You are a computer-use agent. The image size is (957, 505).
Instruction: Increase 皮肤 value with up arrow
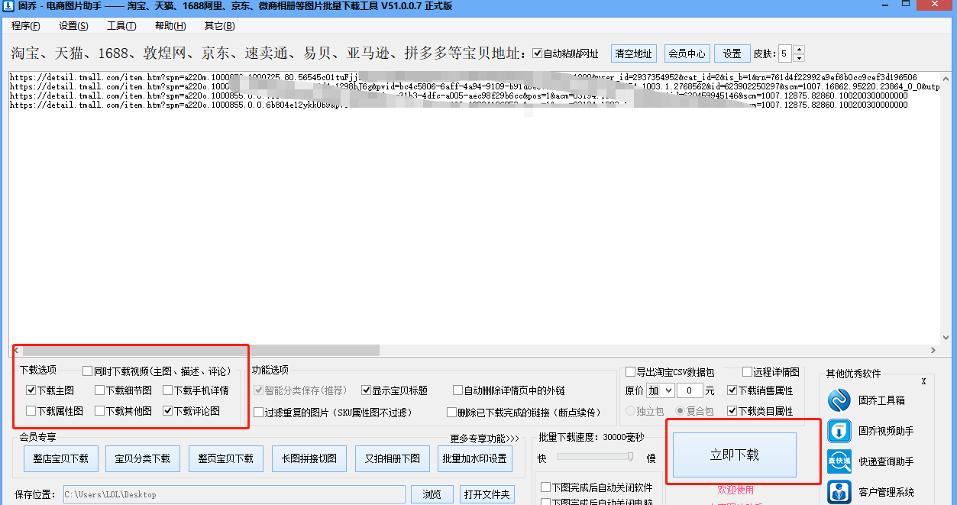click(x=799, y=50)
